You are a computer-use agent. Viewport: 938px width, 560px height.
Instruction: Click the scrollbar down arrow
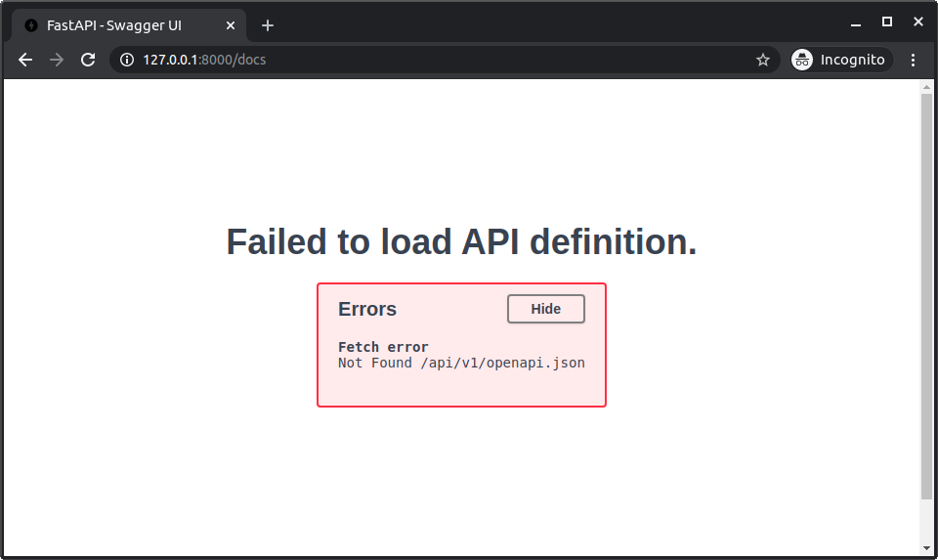[x=926, y=547]
